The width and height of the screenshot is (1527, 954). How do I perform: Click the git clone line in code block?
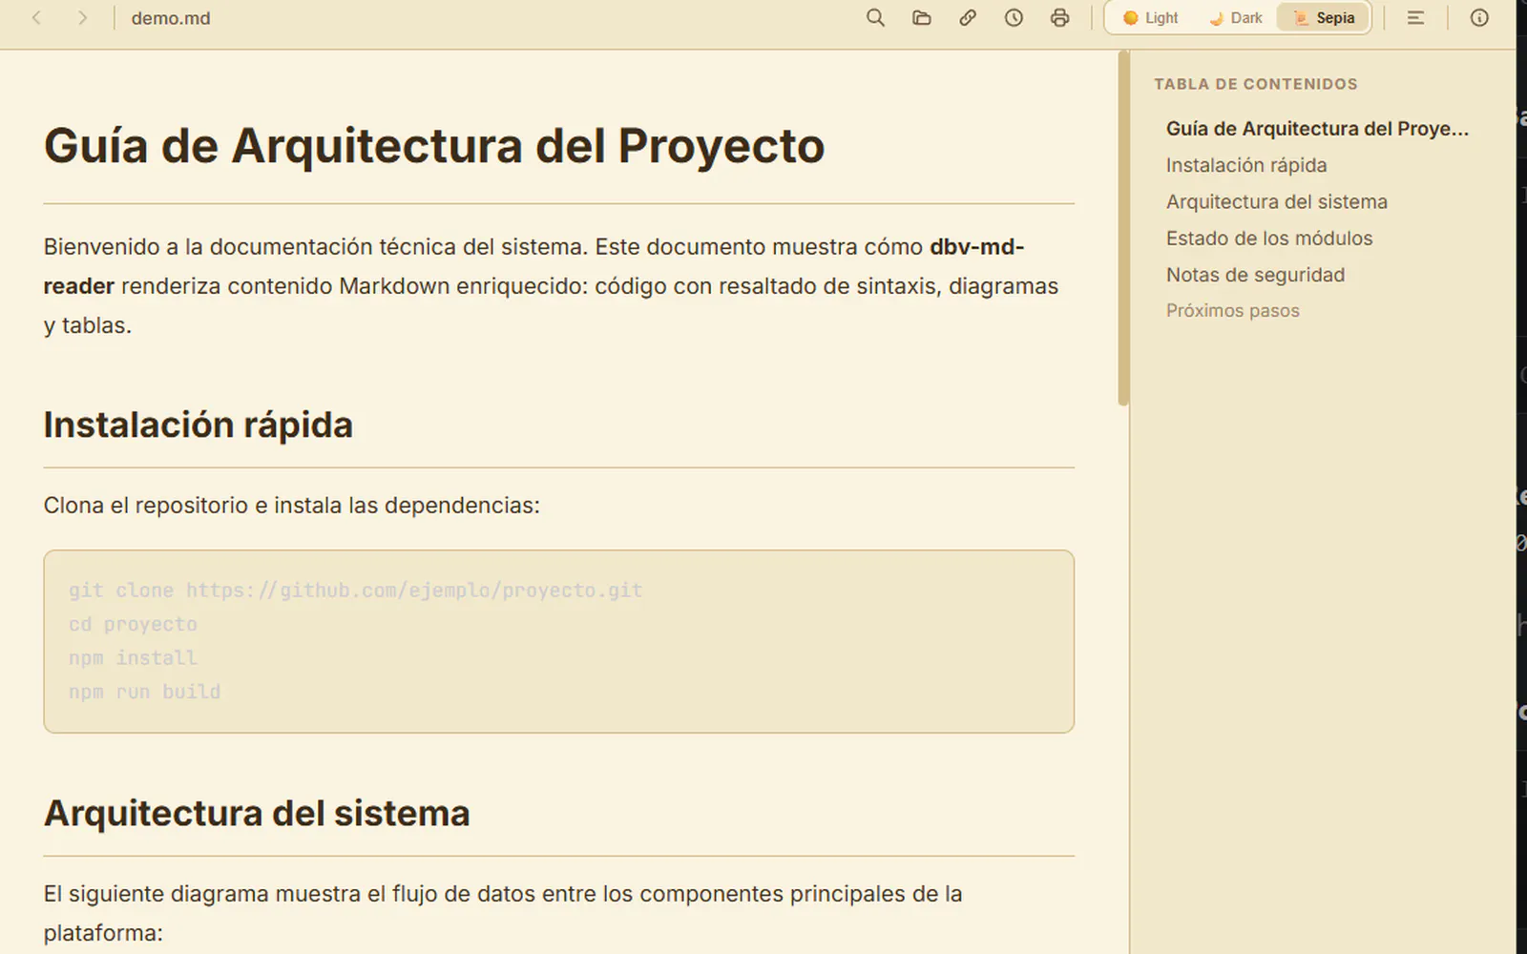click(355, 591)
